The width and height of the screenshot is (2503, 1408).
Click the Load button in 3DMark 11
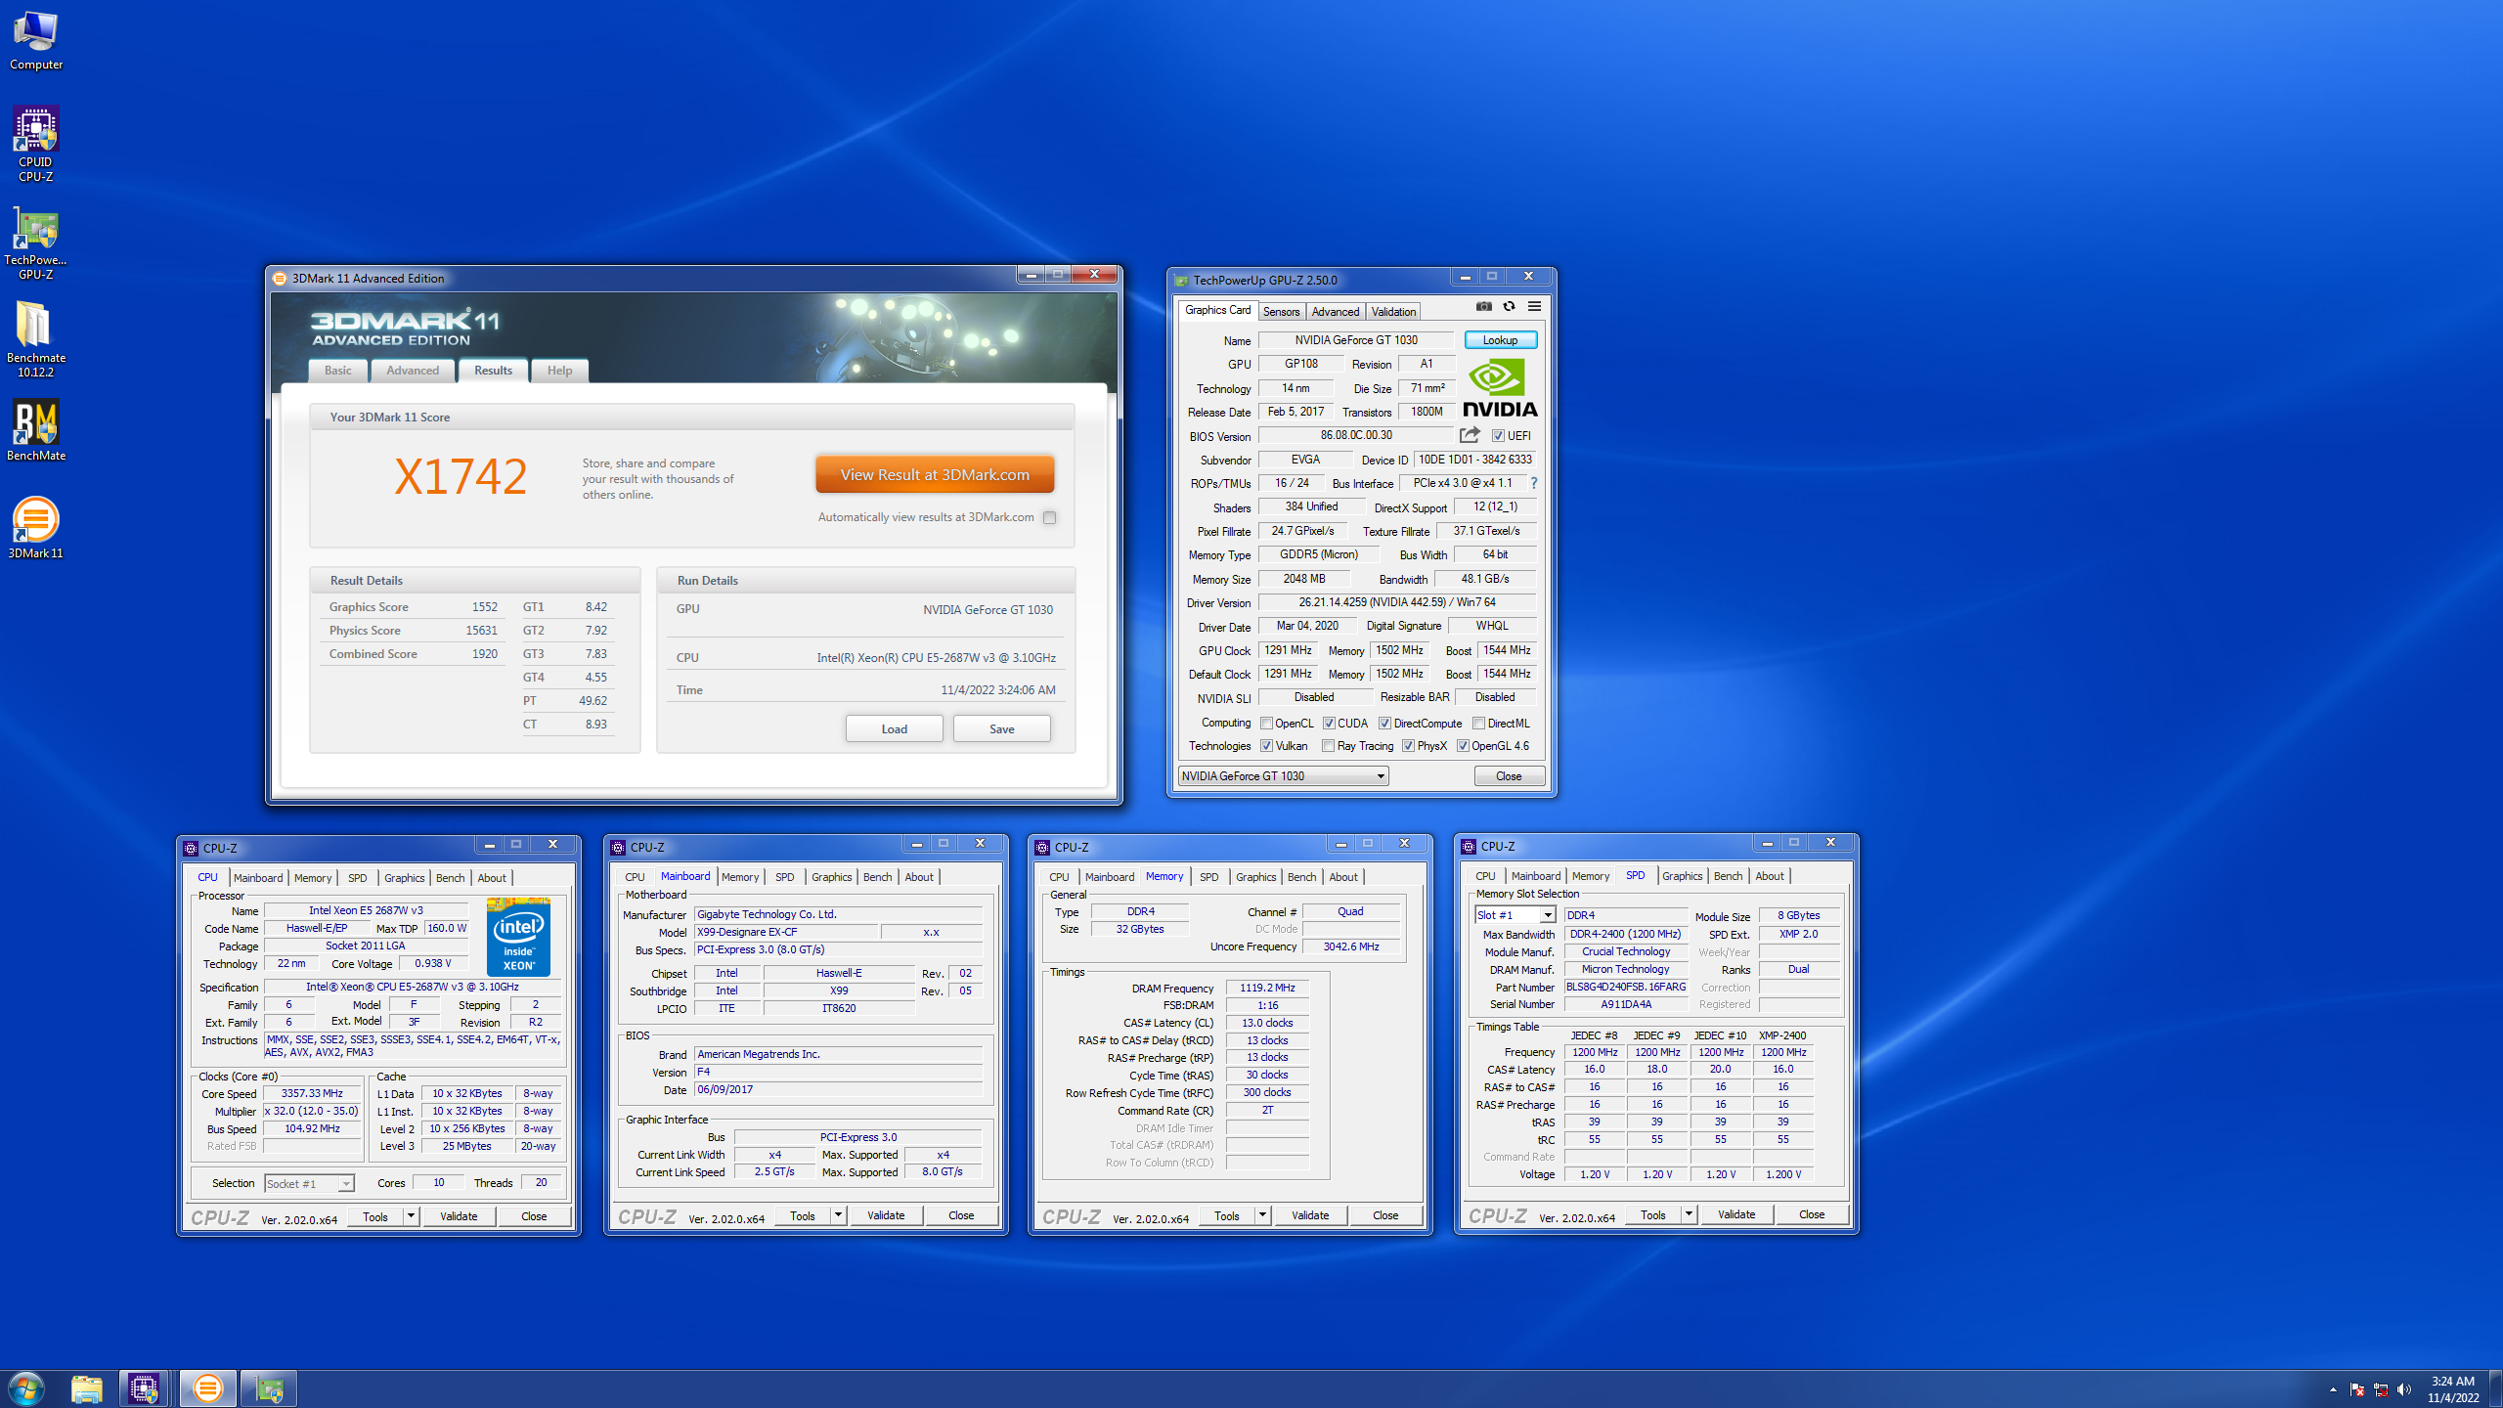pos(894,729)
